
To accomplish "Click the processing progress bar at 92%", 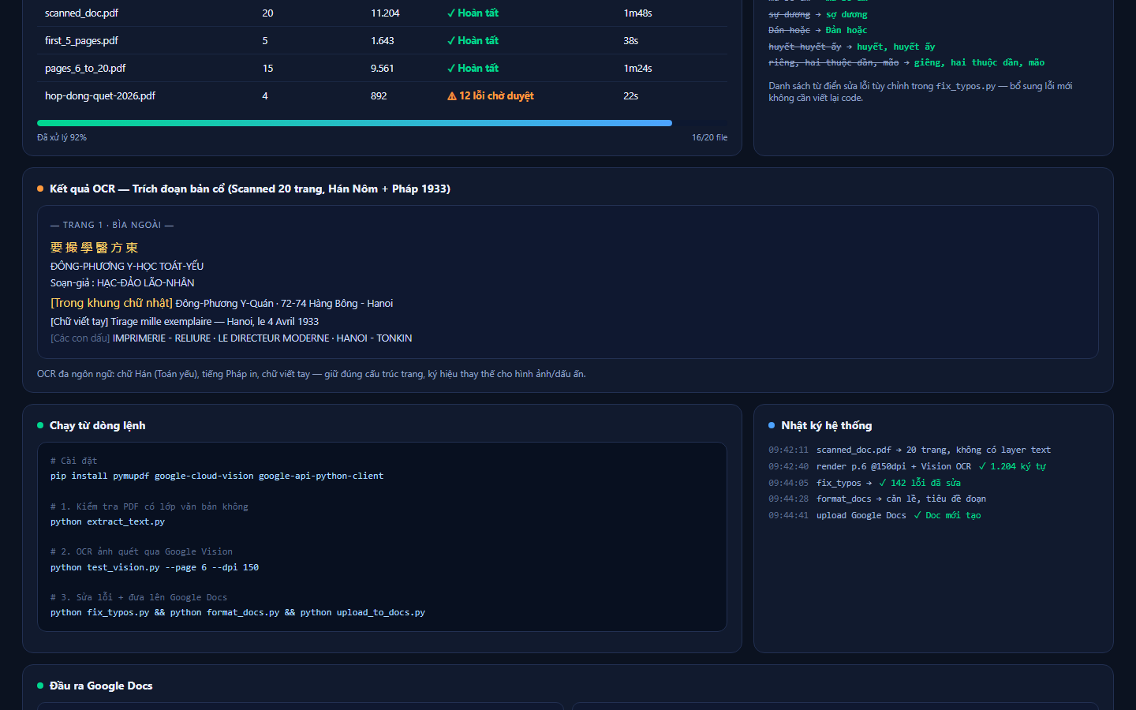I will (382, 123).
